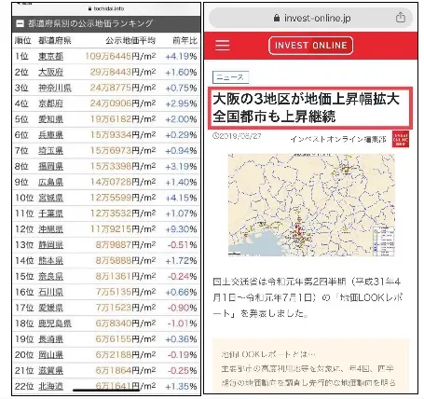Open 広島県 prefecture link
Screen dimensions: 424x399
pos(50,182)
